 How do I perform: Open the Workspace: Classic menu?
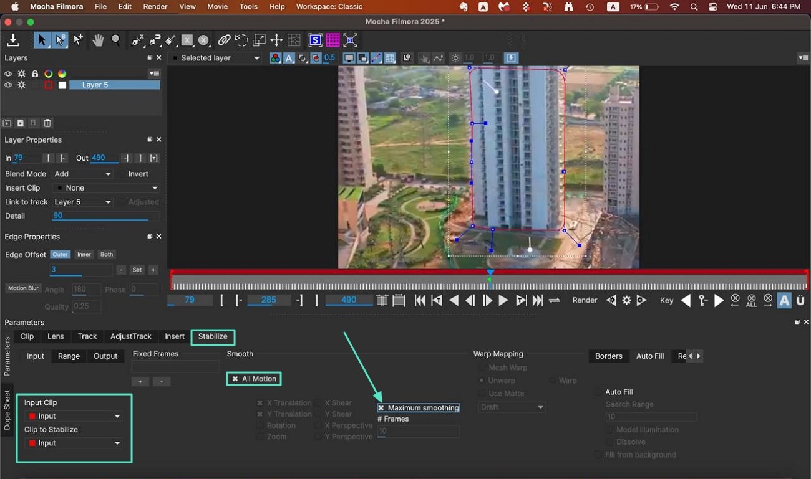click(x=329, y=7)
